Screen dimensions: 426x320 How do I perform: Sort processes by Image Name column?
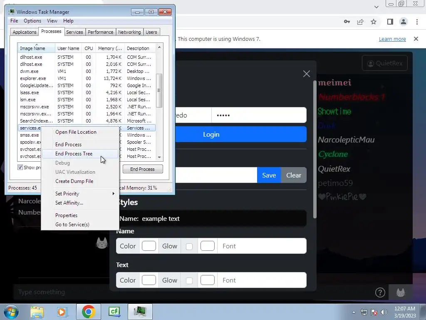[37, 48]
